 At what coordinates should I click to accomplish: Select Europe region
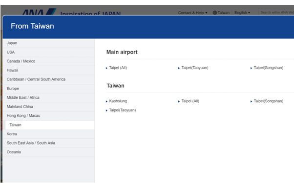tap(48, 89)
